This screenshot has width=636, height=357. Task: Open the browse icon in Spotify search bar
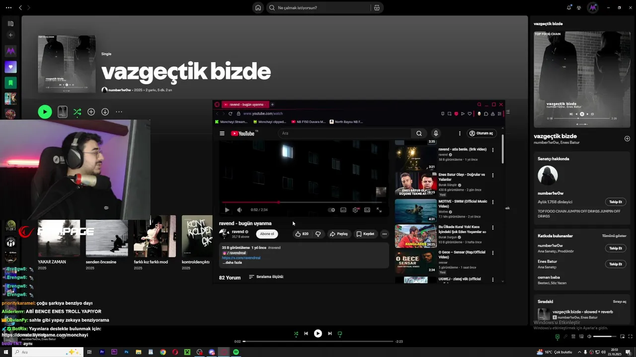click(377, 7)
